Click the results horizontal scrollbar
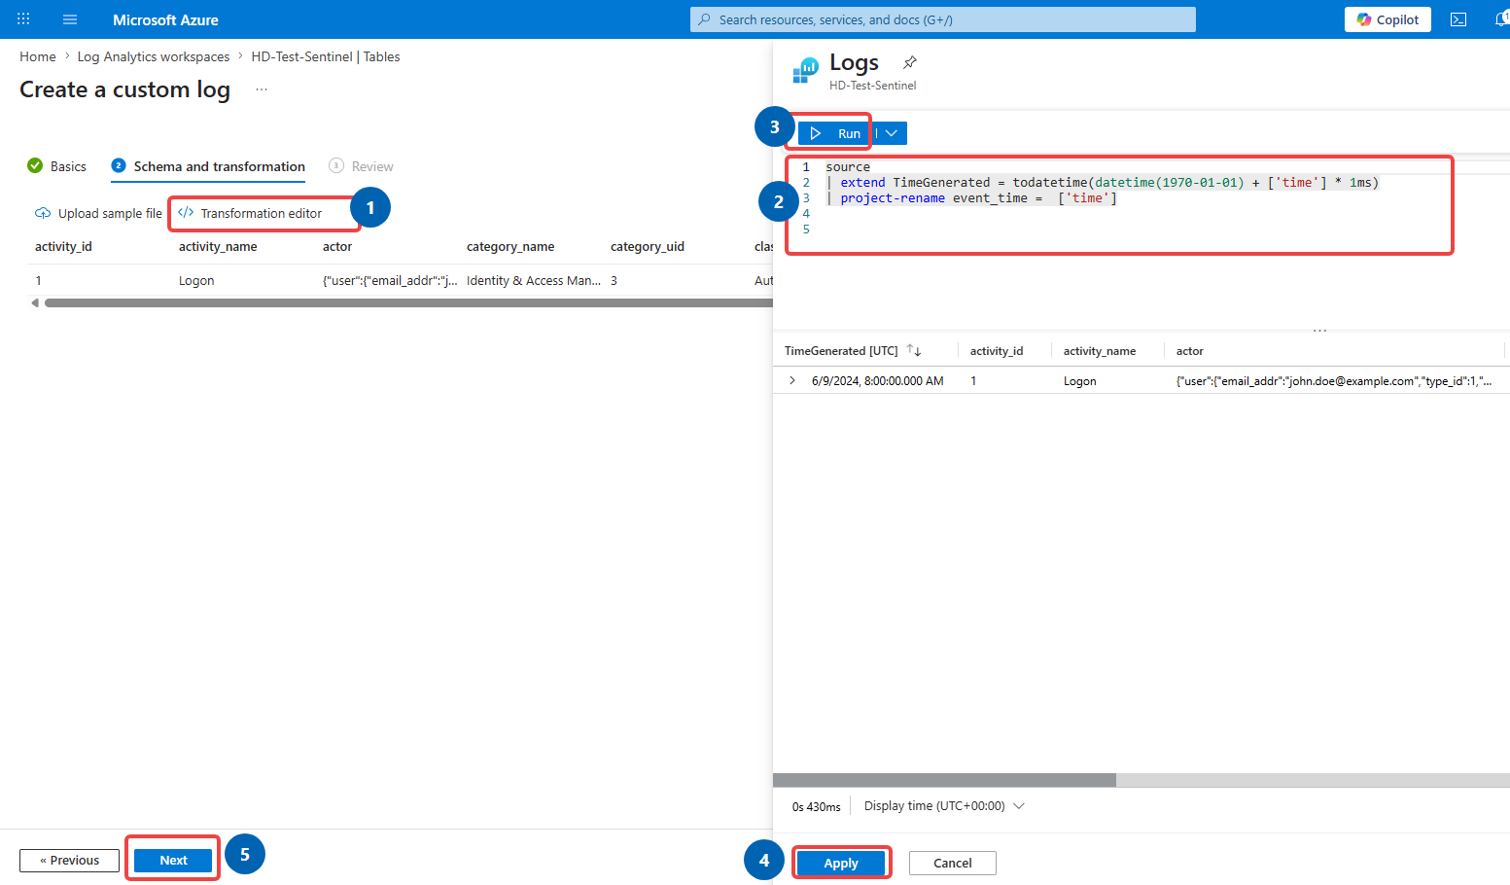 (x=944, y=780)
